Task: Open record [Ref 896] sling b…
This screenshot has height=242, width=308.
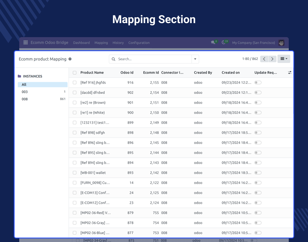Action: coord(95,143)
